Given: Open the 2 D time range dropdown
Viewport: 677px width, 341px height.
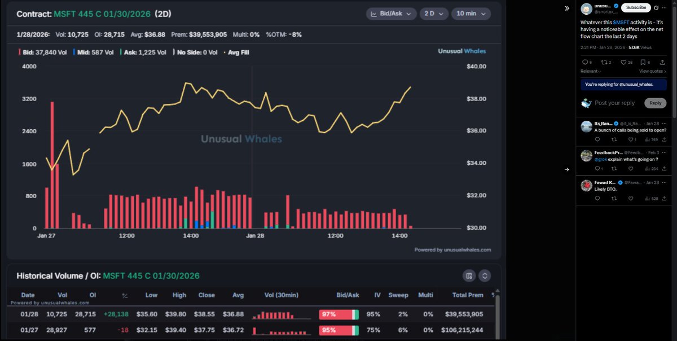Looking at the screenshot, I should [x=433, y=14].
